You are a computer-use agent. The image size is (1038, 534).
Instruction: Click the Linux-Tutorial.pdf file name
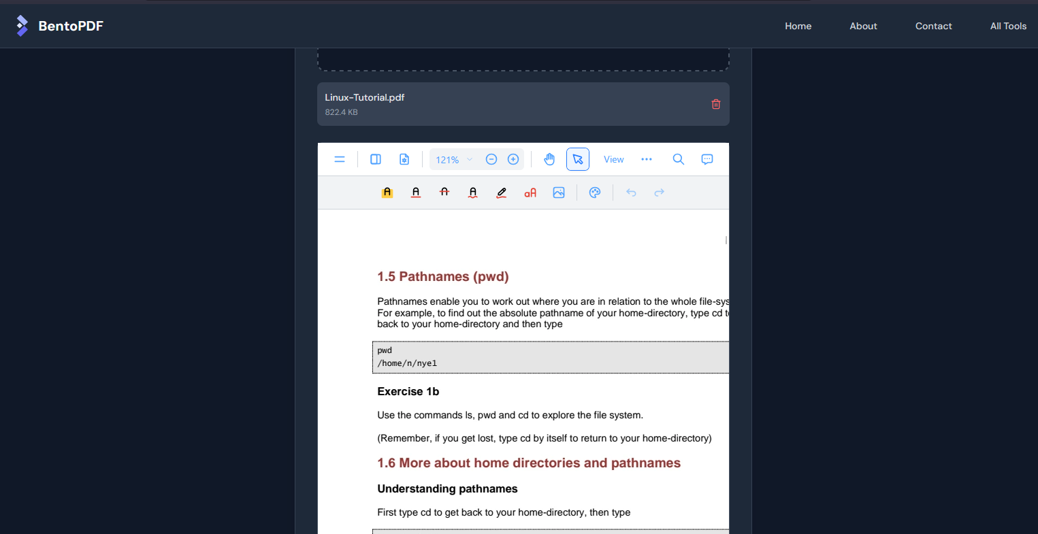(x=365, y=97)
